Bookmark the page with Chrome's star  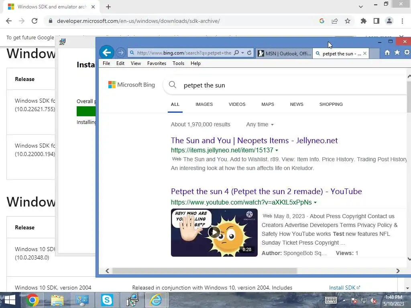348,21
